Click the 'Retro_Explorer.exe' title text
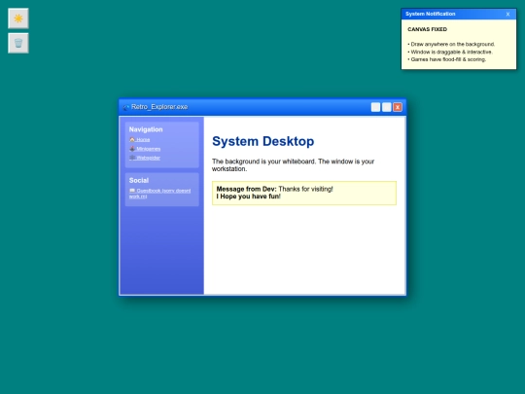This screenshot has width=525, height=394. click(159, 107)
